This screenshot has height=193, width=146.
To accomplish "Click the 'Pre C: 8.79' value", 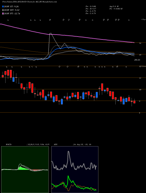I will [91, 13].
